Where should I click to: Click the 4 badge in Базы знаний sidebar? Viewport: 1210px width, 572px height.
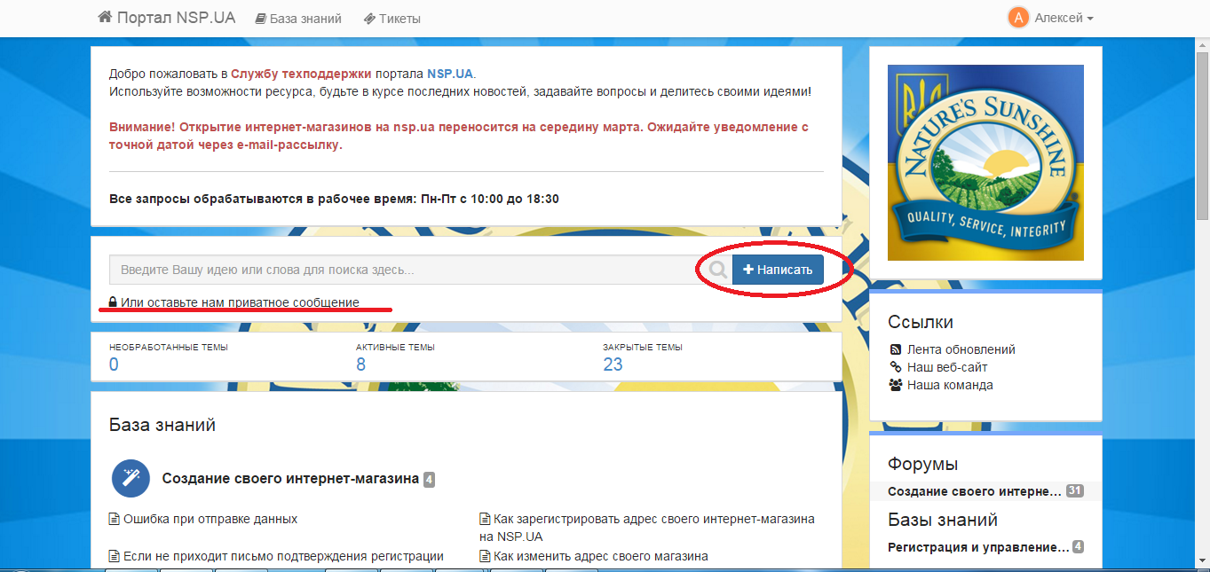(1078, 546)
